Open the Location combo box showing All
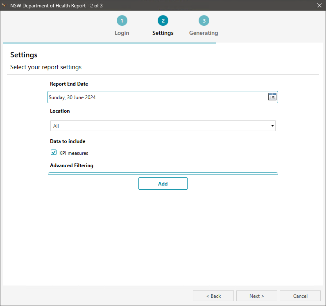Viewport: 326px width, 306px height. [x=163, y=126]
